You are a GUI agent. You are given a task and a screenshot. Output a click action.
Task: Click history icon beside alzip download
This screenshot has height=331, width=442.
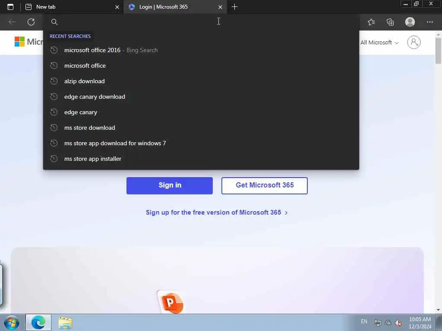tap(54, 81)
